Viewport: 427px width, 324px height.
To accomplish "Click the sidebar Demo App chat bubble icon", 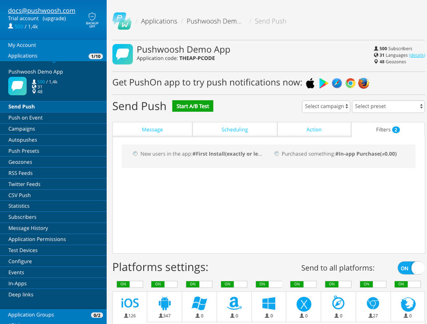I will (x=17, y=86).
